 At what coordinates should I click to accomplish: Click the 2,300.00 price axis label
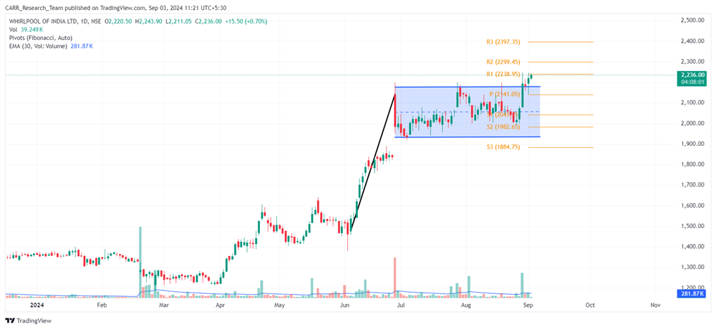[694, 62]
